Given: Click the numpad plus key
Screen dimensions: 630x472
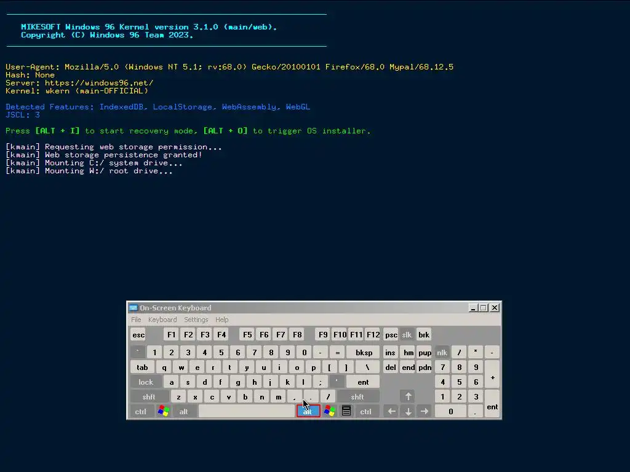Looking at the screenshot, I should point(492,374).
